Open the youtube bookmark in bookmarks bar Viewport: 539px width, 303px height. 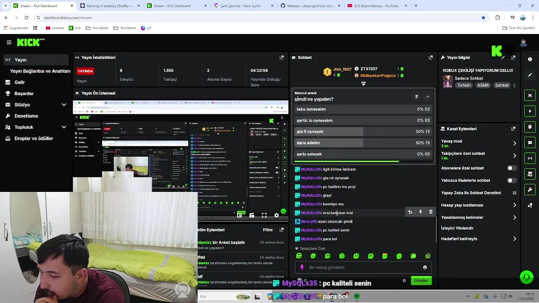pyautogui.click(x=55, y=28)
